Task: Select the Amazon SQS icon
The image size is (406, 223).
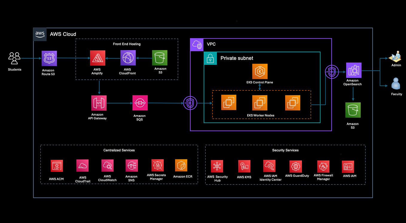Action: [x=140, y=103]
